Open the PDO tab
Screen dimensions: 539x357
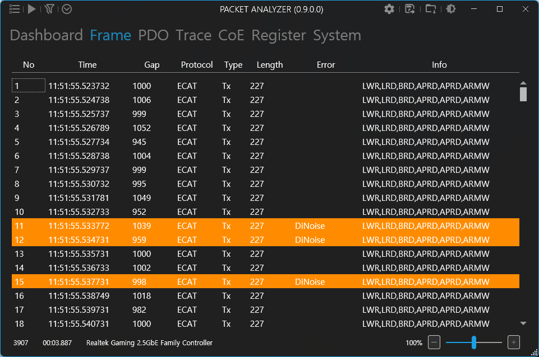pyautogui.click(x=153, y=35)
